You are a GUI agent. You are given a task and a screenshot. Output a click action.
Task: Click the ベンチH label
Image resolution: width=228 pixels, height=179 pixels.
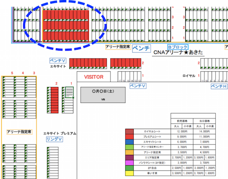[219, 86]
